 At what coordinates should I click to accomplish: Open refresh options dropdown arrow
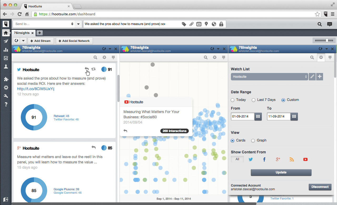[x=23, y=41]
